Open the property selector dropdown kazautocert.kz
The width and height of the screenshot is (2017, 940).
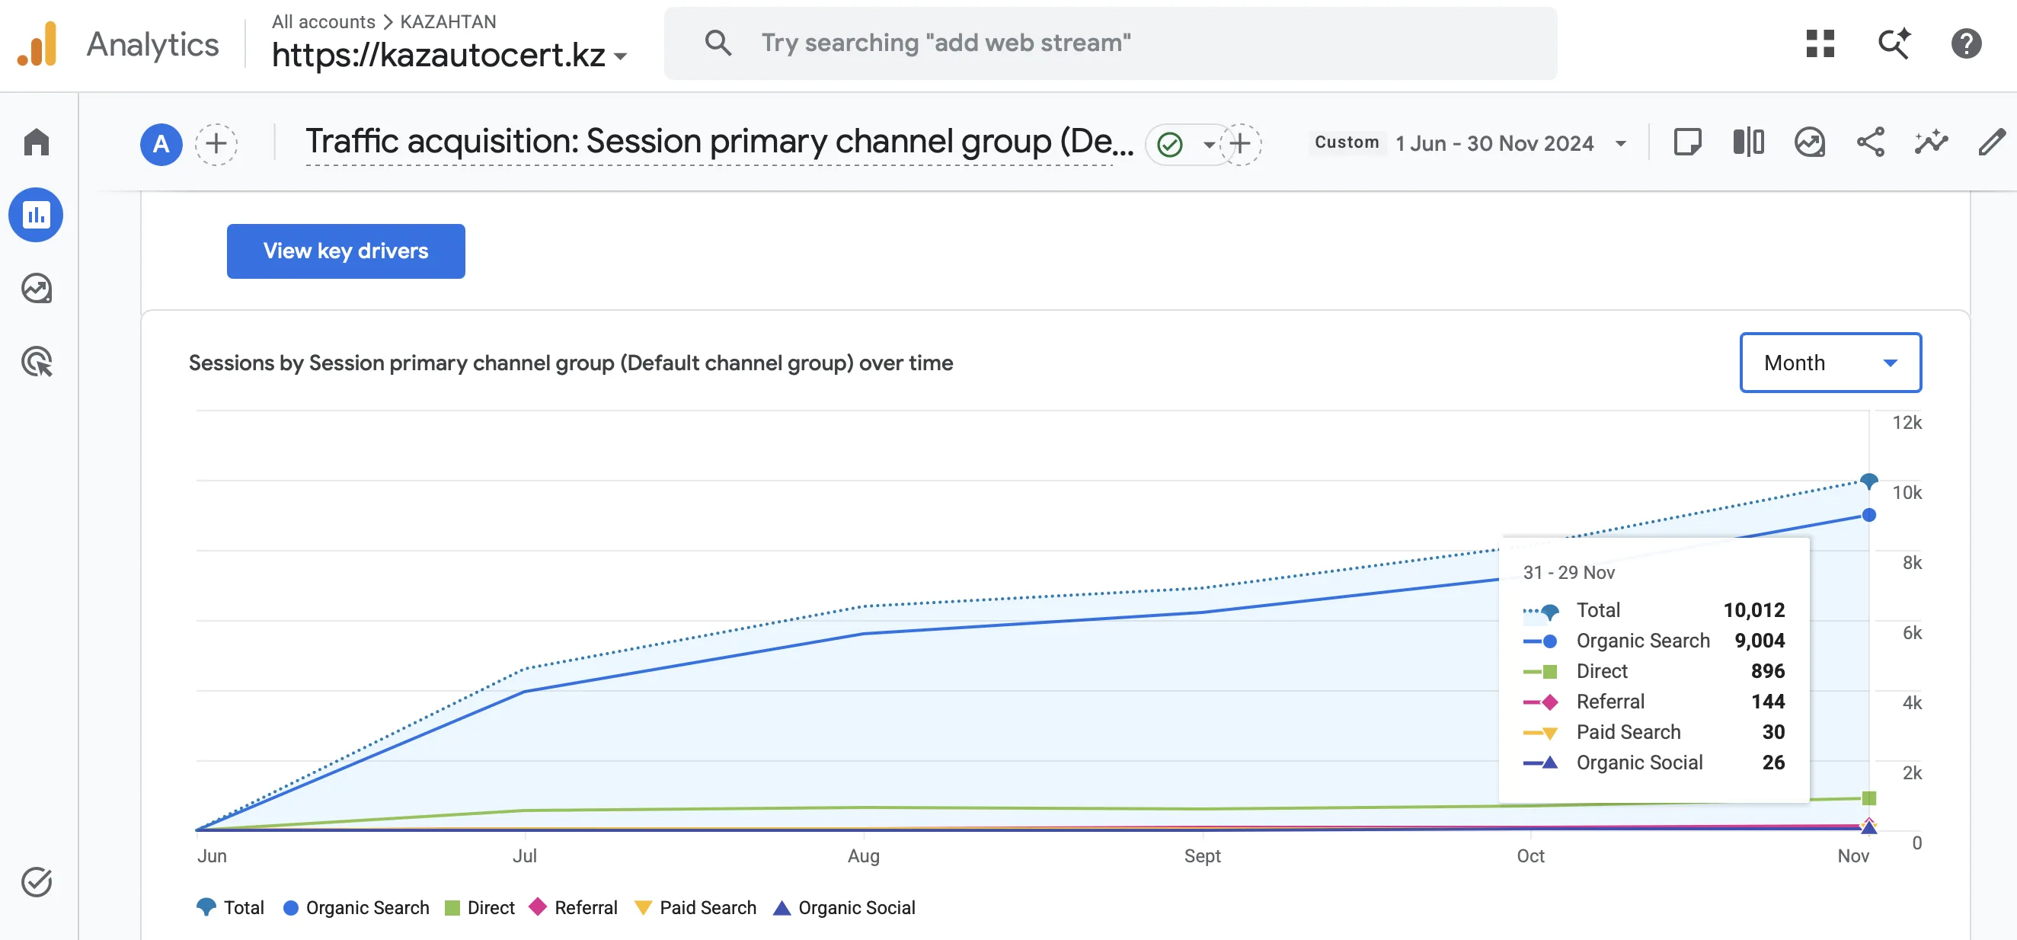tap(449, 55)
